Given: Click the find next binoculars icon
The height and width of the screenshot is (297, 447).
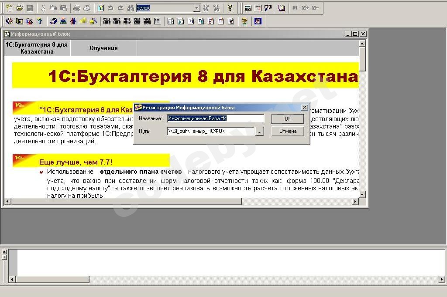Looking at the screenshot, I should coord(206,8).
